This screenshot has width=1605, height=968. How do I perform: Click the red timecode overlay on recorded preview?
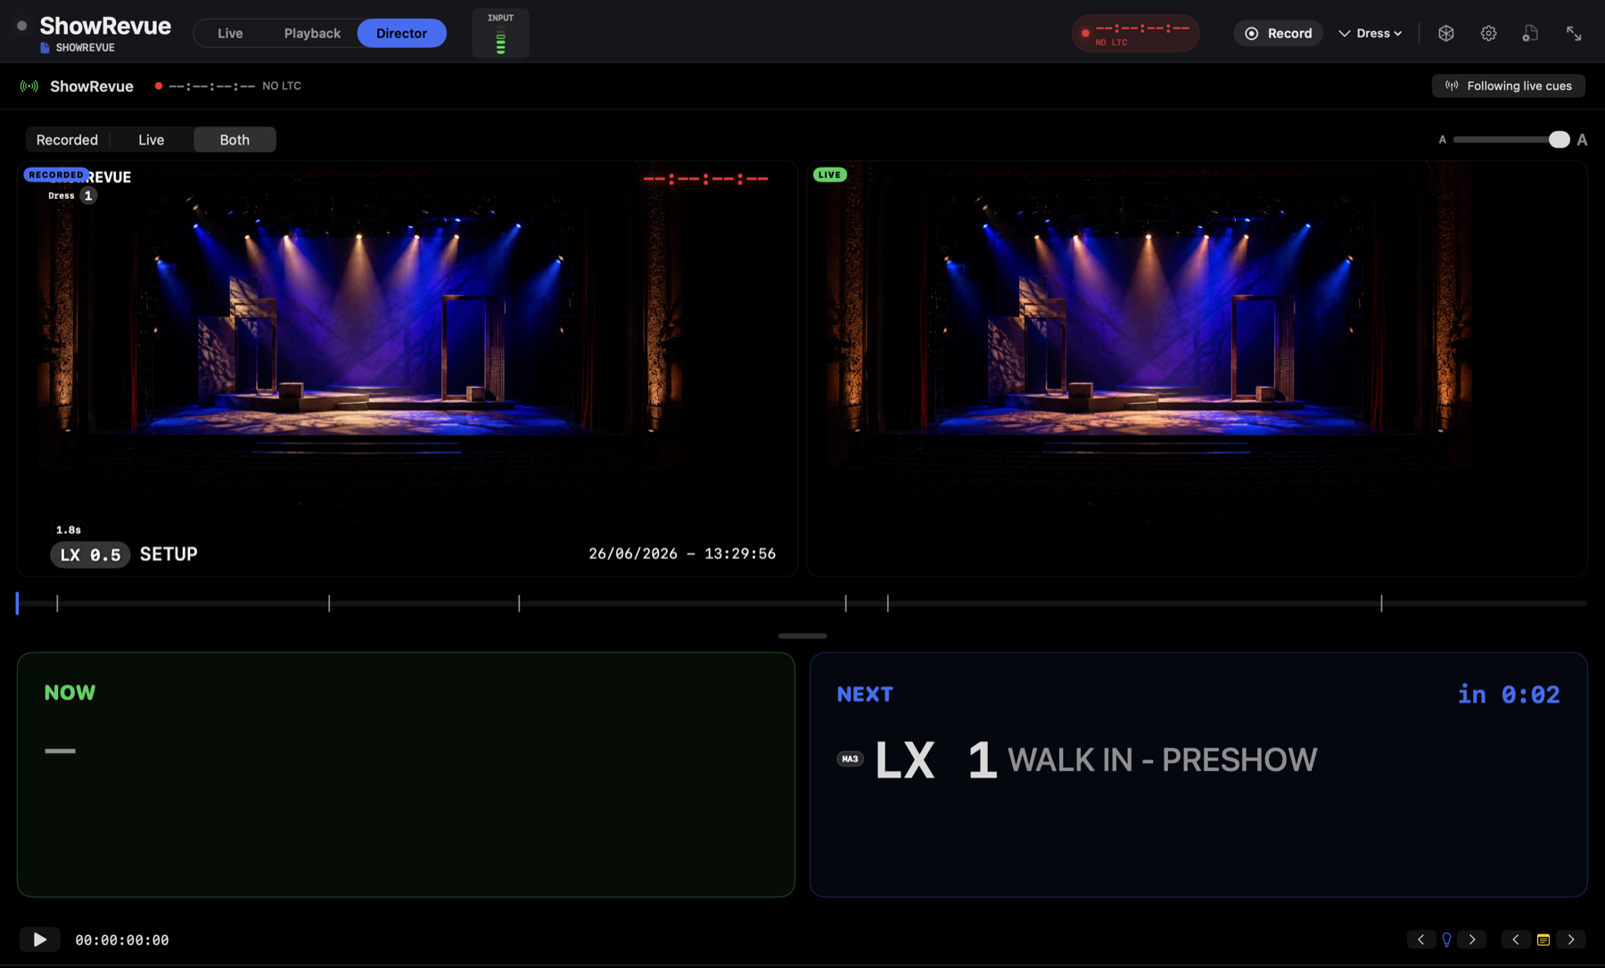coord(705,178)
